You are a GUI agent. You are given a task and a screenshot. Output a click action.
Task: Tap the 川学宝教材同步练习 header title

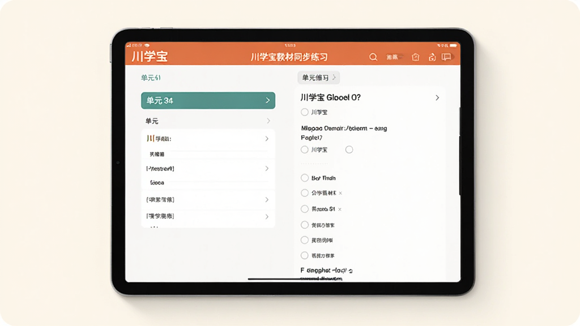tap(289, 57)
